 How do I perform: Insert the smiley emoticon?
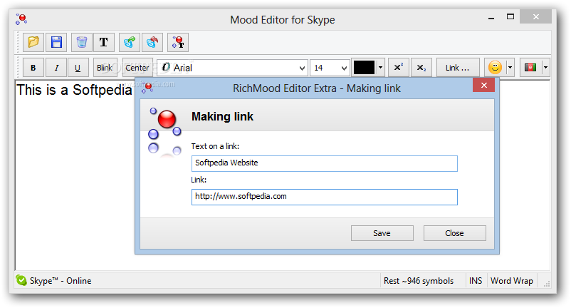(495, 68)
